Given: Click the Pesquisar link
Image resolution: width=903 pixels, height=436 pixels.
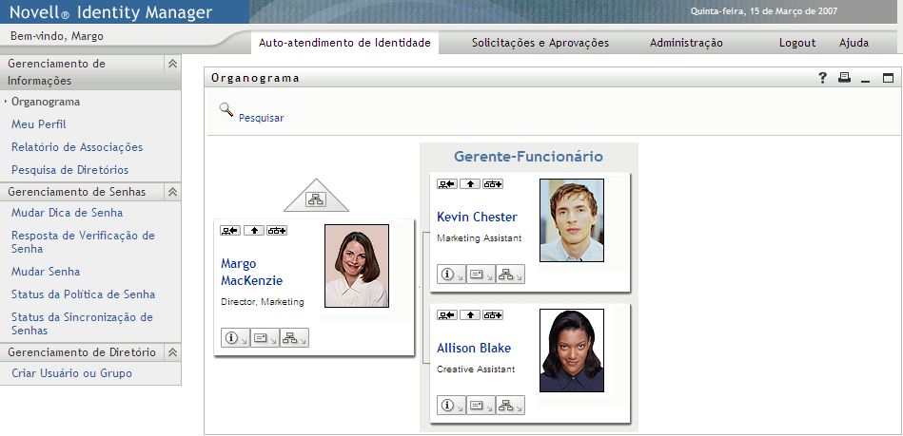Looking at the screenshot, I should (261, 118).
